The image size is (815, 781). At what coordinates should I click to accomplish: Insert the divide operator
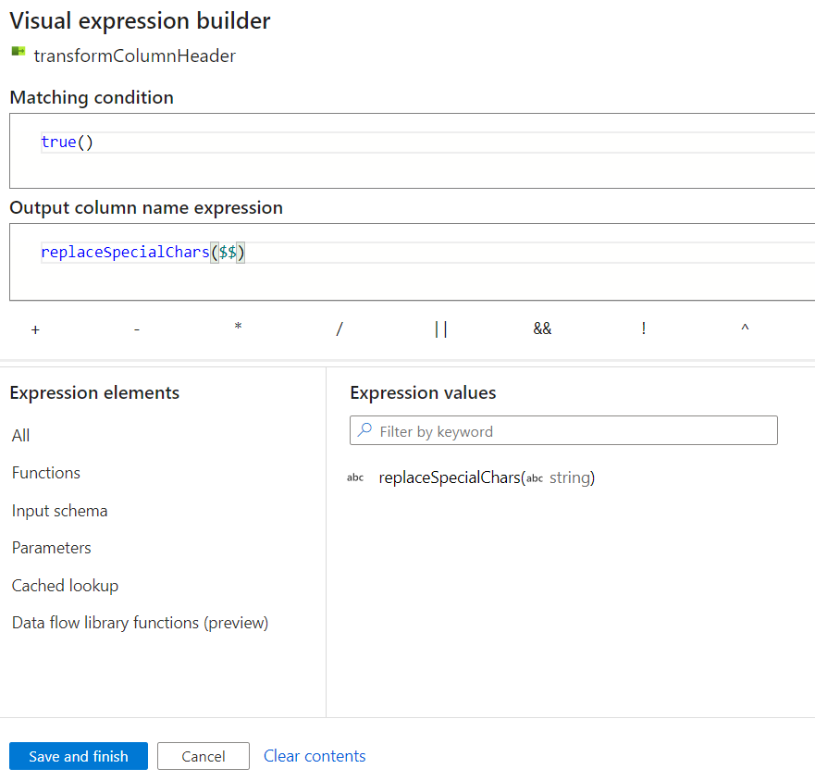click(x=340, y=329)
